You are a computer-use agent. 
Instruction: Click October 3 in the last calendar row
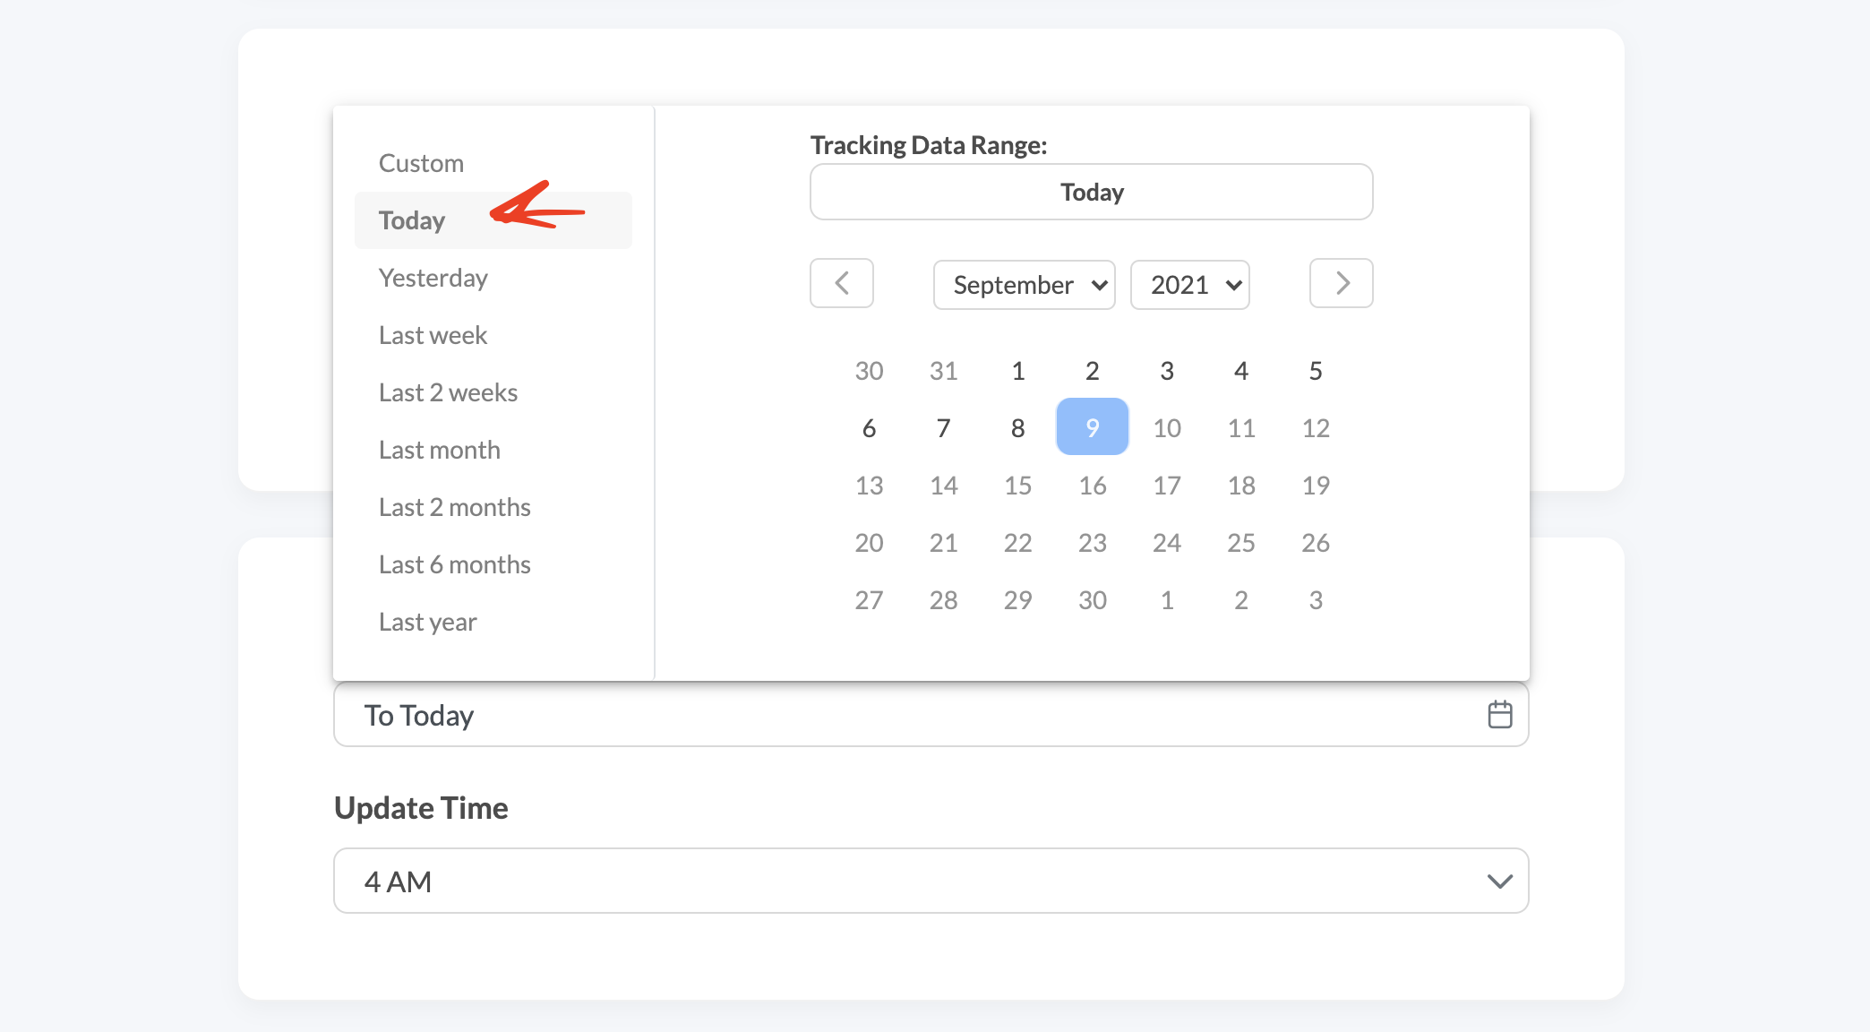[x=1316, y=599]
